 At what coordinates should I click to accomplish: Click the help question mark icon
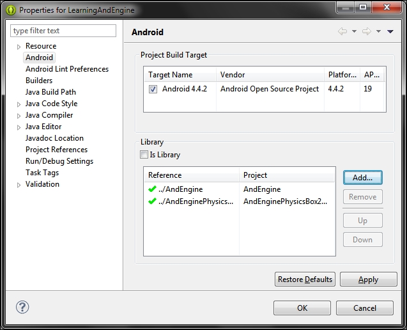(x=22, y=307)
